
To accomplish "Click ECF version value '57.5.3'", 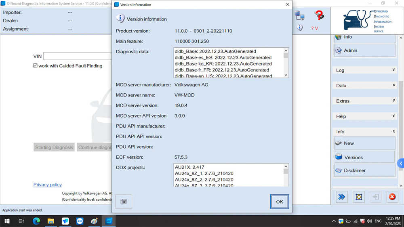I will (181, 157).
